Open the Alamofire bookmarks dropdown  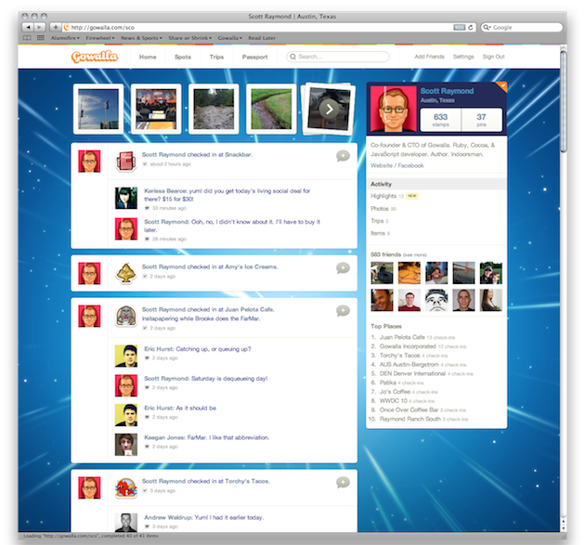[x=65, y=38]
